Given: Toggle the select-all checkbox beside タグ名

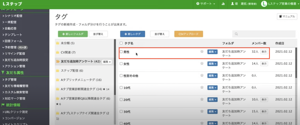Looking at the screenshot, I should tap(121, 43).
